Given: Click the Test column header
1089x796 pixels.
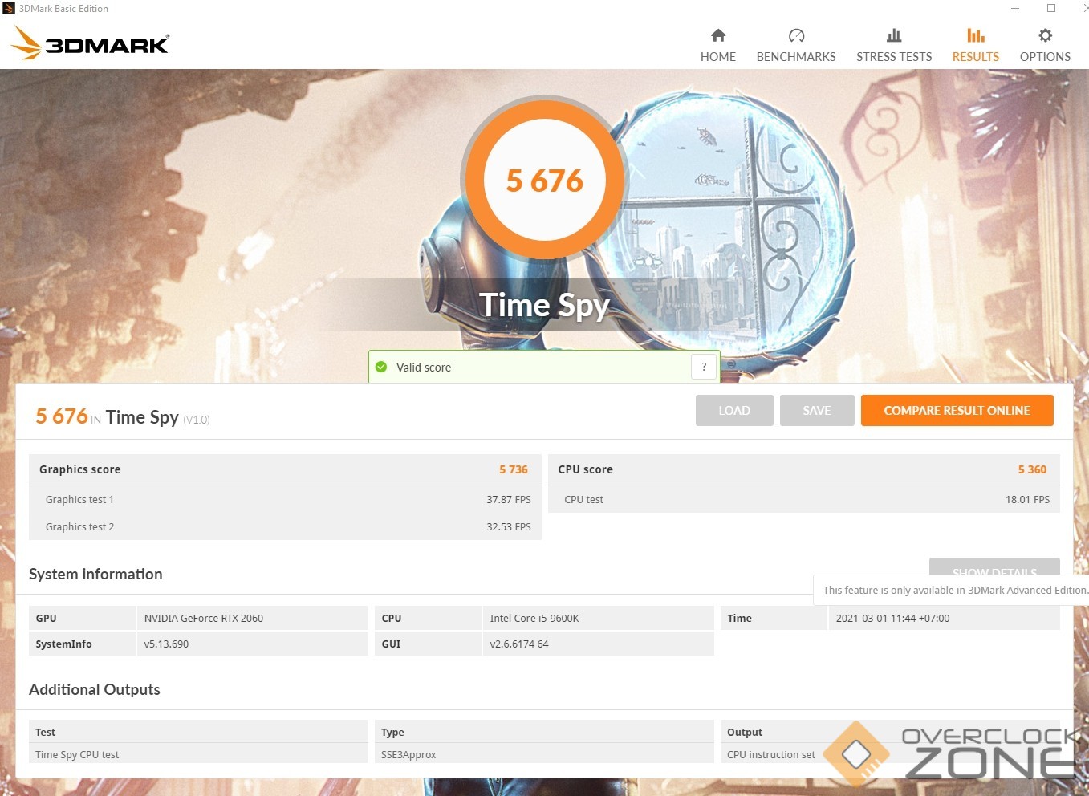Looking at the screenshot, I should 46,732.
